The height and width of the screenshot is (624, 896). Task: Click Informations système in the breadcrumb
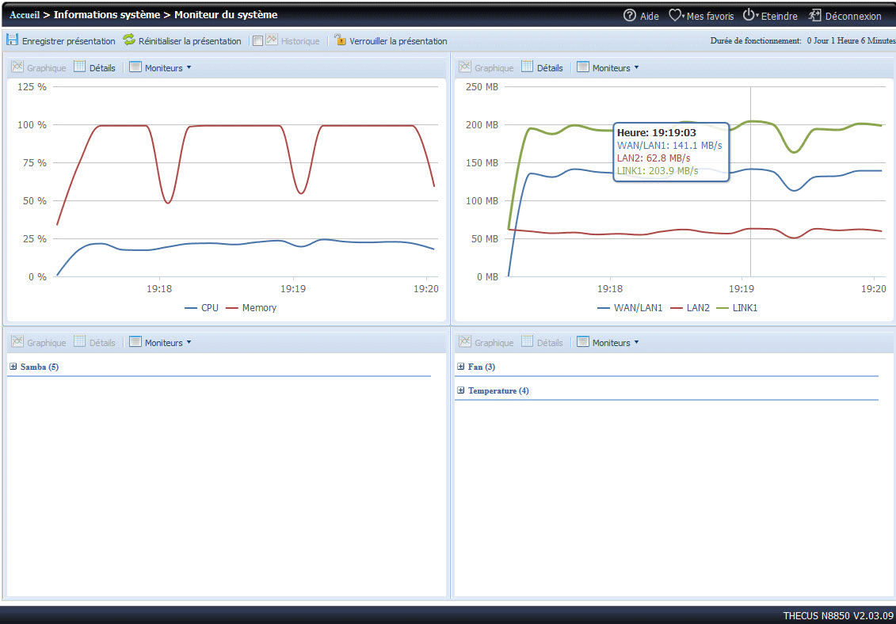coord(107,15)
